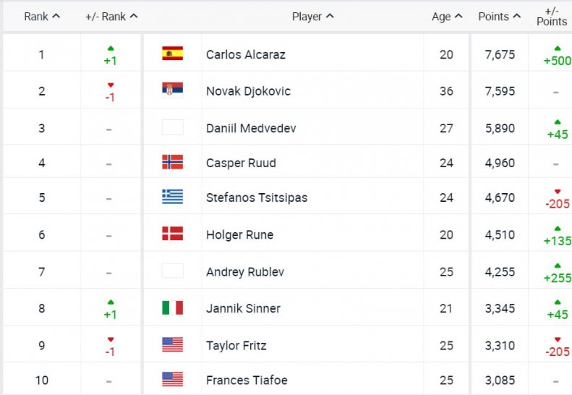Sort the table by Points header
Screen dimensions: 572x395
[499, 17]
